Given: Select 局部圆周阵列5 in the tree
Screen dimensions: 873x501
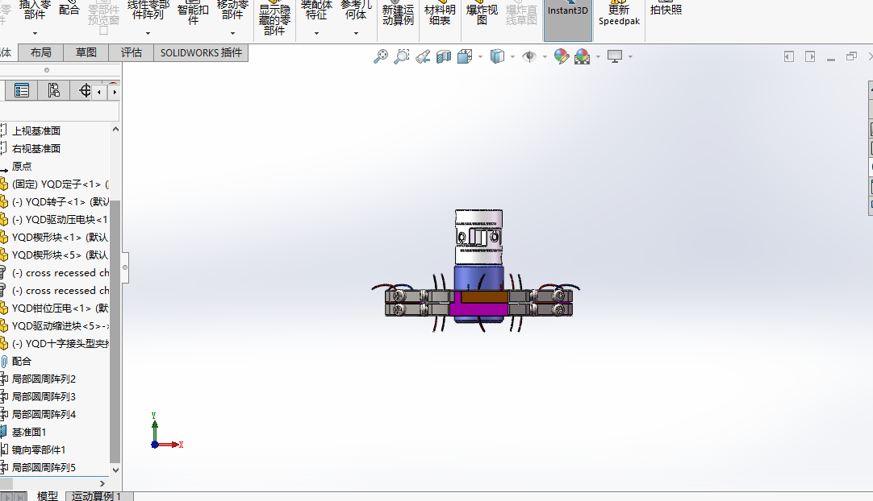Looking at the screenshot, I should click(44, 468).
